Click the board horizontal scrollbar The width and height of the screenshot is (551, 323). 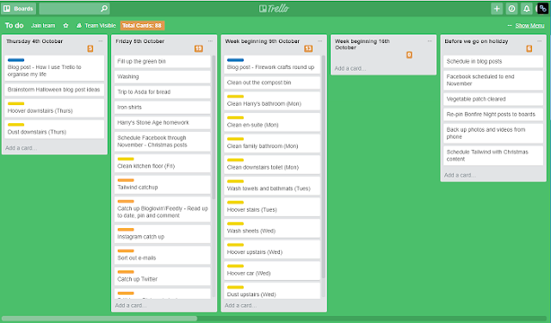pyautogui.click(x=100, y=319)
